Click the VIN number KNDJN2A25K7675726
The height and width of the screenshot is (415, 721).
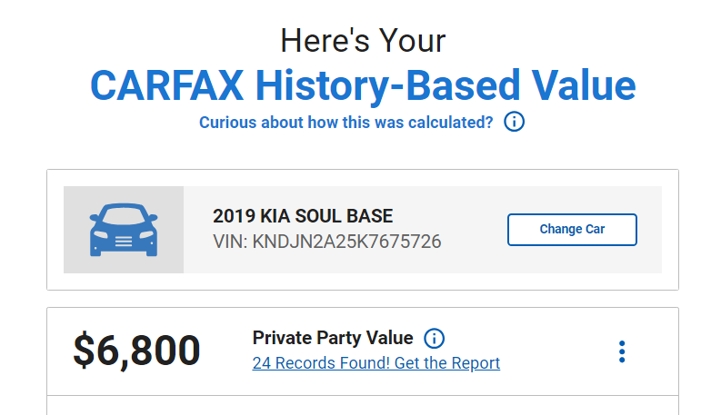coord(346,242)
